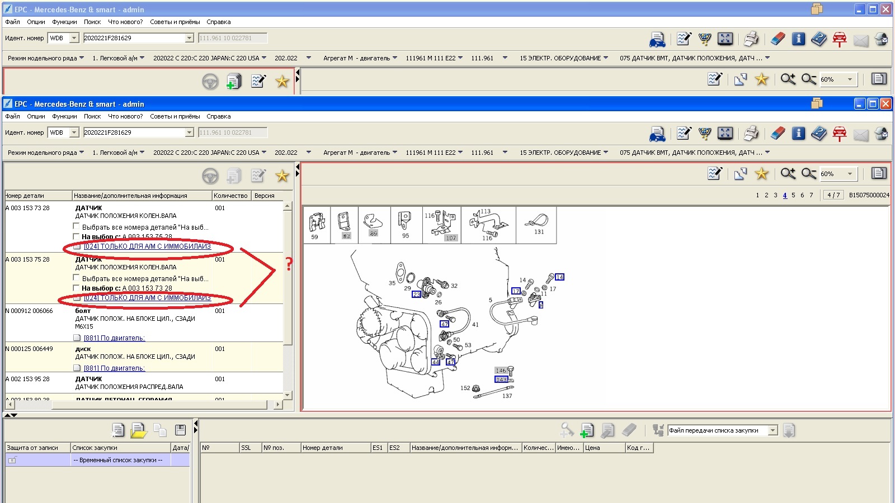The height and width of the screenshot is (503, 895).
Task: Select thumbnail of part 131
Action: tap(536, 225)
